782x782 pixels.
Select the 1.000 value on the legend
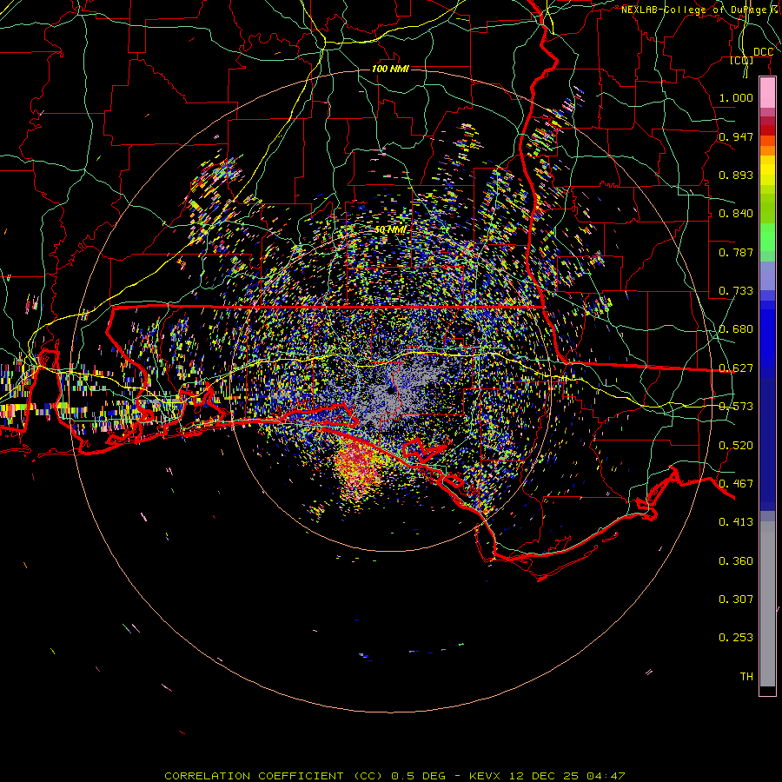click(736, 97)
